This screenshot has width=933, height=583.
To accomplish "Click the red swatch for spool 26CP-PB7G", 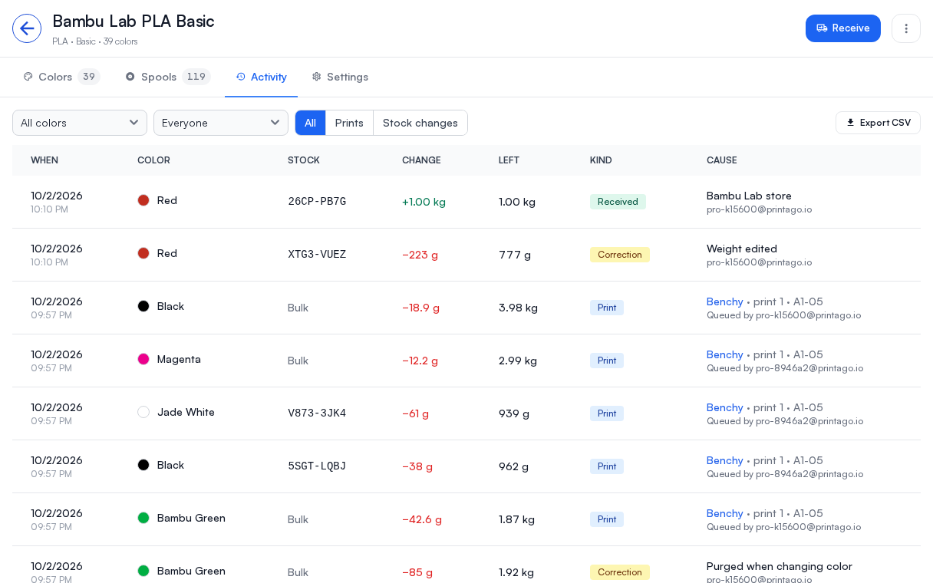I will click(x=143, y=200).
